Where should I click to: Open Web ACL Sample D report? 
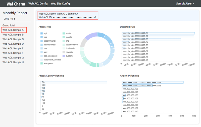(13, 44)
